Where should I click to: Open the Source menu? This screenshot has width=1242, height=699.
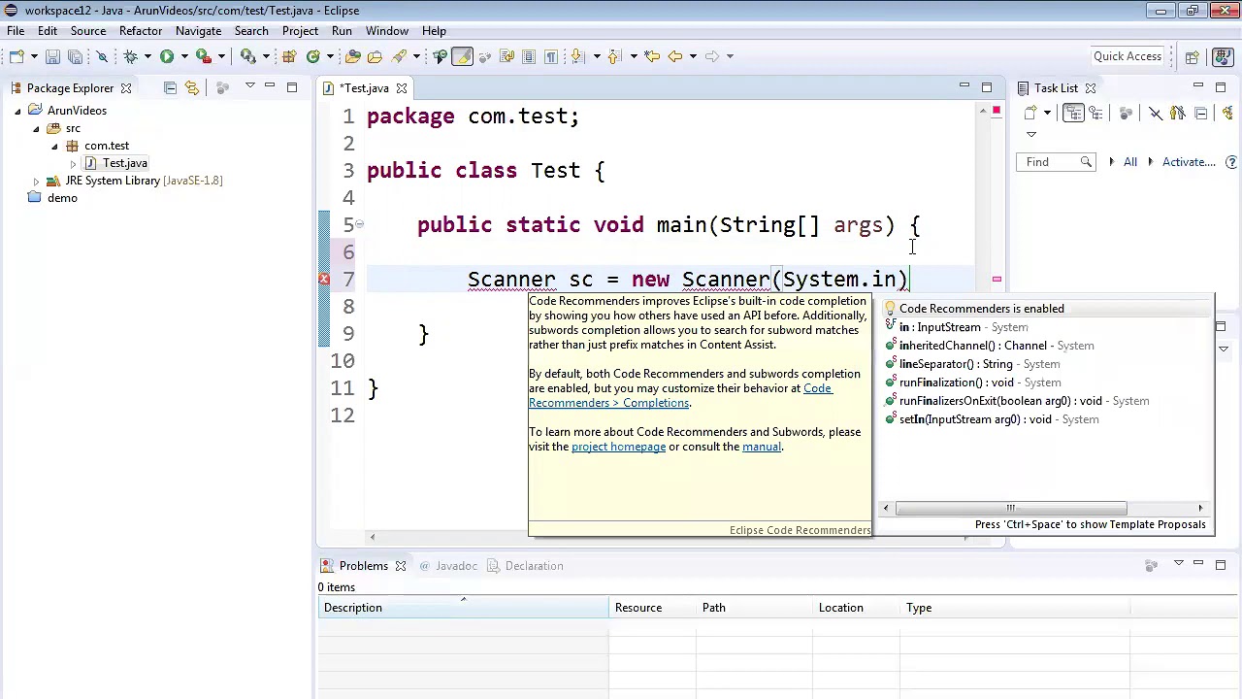[x=87, y=31]
